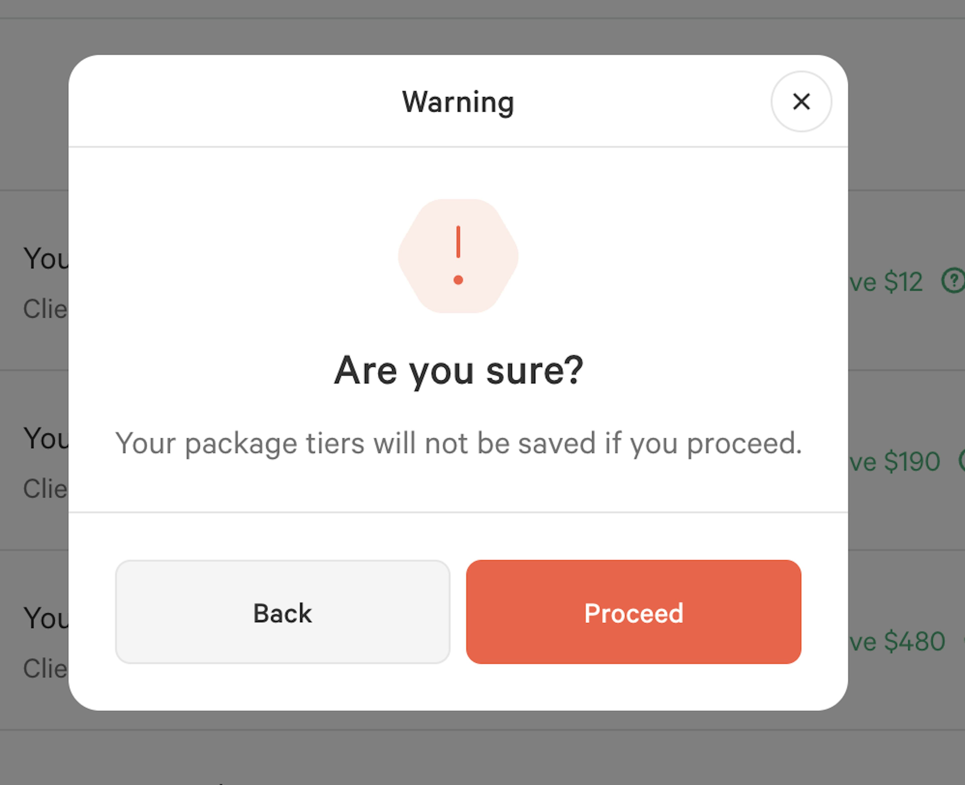Image resolution: width=965 pixels, height=785 pixels.
Task: Click the first row's "Clie" text behind dialog
Action: tap(45, 309)
